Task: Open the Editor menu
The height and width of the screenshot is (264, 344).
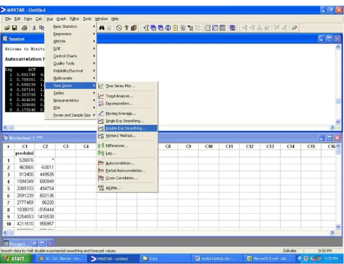Action: (74, 19)
